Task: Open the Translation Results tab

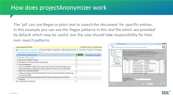Action: tap(28, 50)
